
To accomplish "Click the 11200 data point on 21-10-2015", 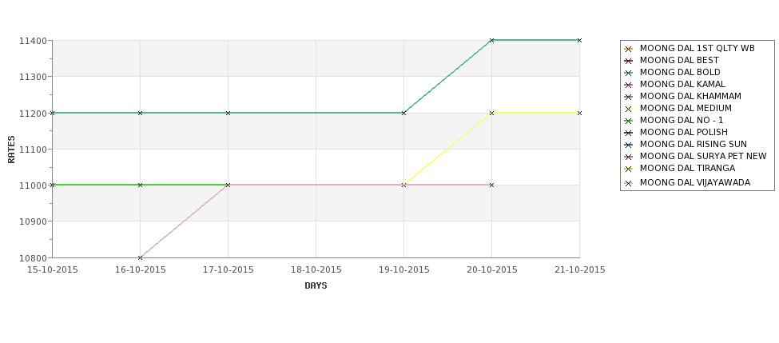I will click(579, 113).
